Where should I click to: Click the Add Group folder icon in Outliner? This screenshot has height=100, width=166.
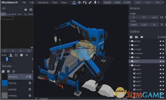pyautogui.click(x=136, y=37)
